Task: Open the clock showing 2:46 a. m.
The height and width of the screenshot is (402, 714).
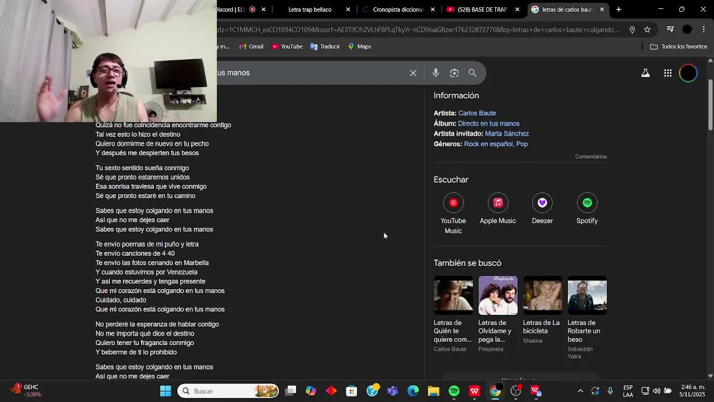Action: point(692,391)
